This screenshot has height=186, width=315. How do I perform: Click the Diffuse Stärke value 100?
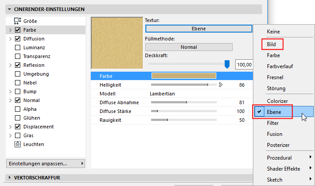[241, 111]
